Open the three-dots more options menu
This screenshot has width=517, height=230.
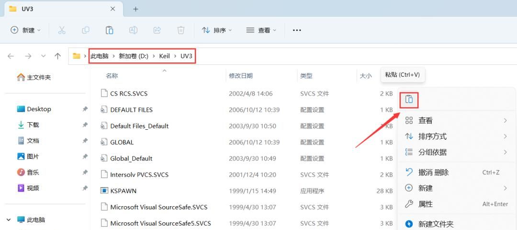297,30
